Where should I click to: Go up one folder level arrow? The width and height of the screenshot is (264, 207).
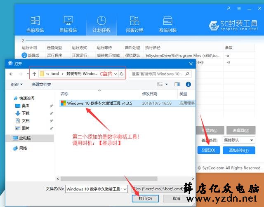[34, 74]
